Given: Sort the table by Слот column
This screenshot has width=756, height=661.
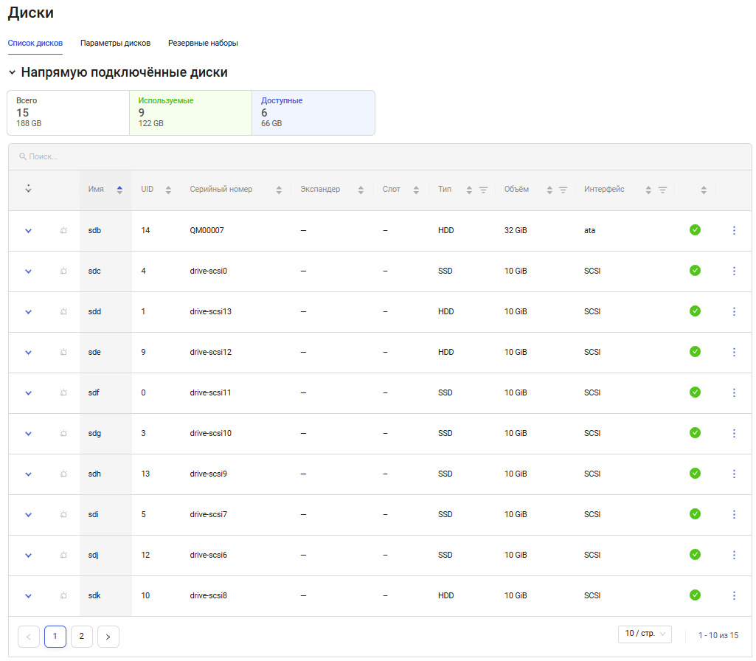Looking at the screenshot, I should [416, 190].
